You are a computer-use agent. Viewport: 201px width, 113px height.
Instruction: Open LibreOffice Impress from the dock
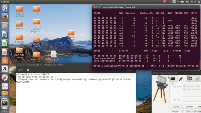[5, 51]
